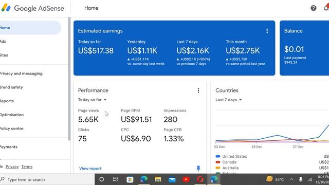Click the network tray icon
The height and width of the screenshot is (185, 329).
coord(310,179)
